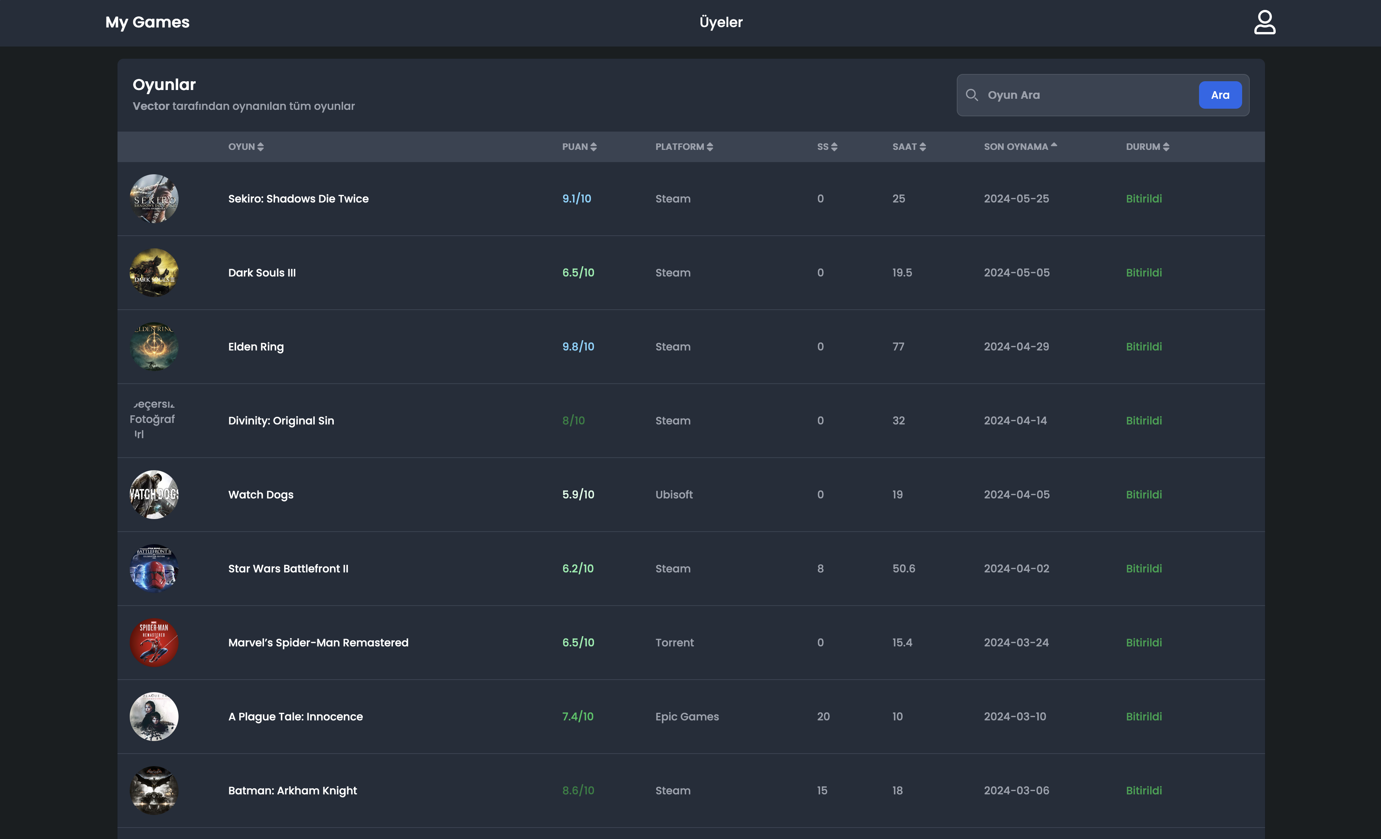
Task: Click Watch Dogs platform Ubisoft
Action: [674, 495]
